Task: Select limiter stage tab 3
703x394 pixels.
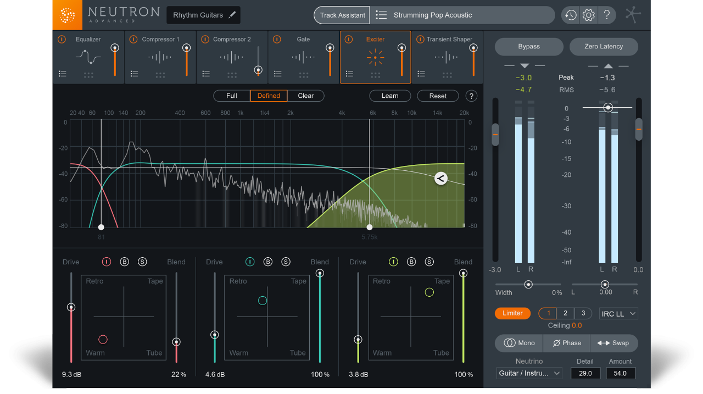Action: (x=583, y=313)
